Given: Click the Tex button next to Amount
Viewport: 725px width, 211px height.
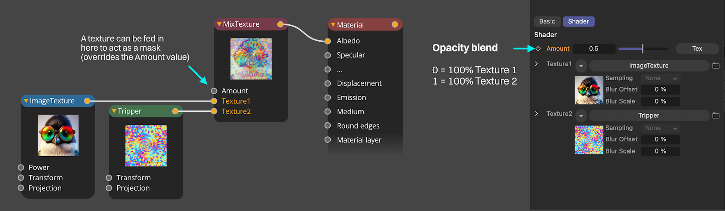Looking at the screenshot, I should pos(697,48).
